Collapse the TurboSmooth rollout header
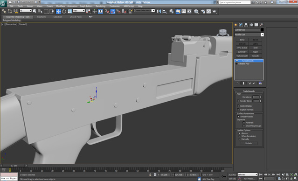This screenshot has height=181, width=298. coord(249,91)
